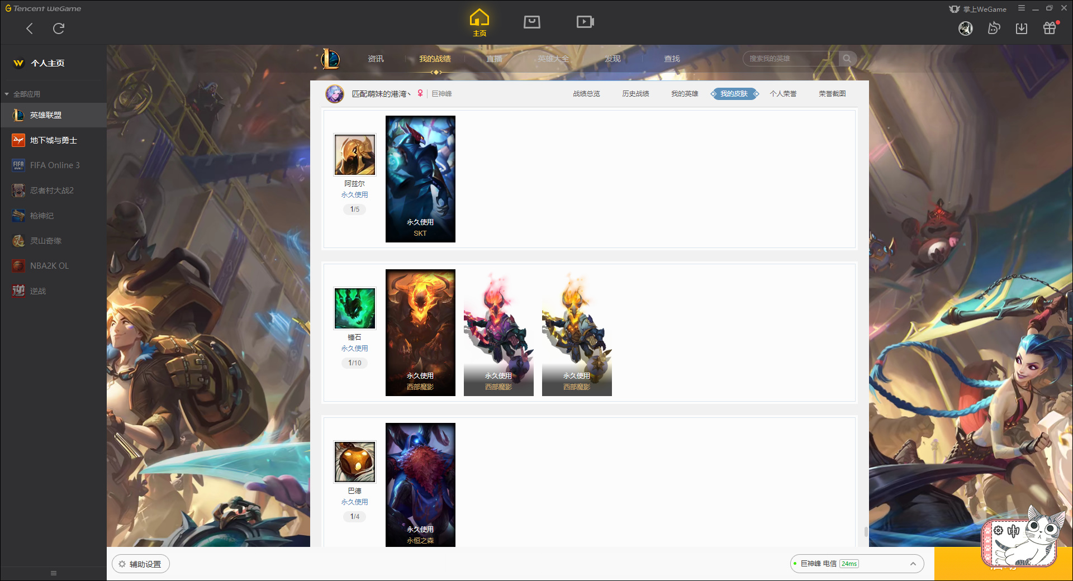
Task: Open the store bag icon in top bar
Action: coord(532,22)
